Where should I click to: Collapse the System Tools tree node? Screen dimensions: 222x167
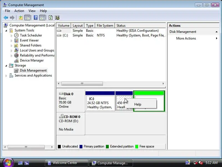click(x=6, y=31)
